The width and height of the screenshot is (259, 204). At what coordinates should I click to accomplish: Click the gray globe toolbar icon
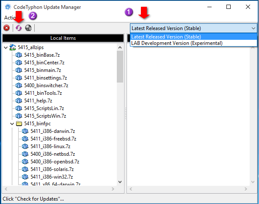tap(28, 28)
